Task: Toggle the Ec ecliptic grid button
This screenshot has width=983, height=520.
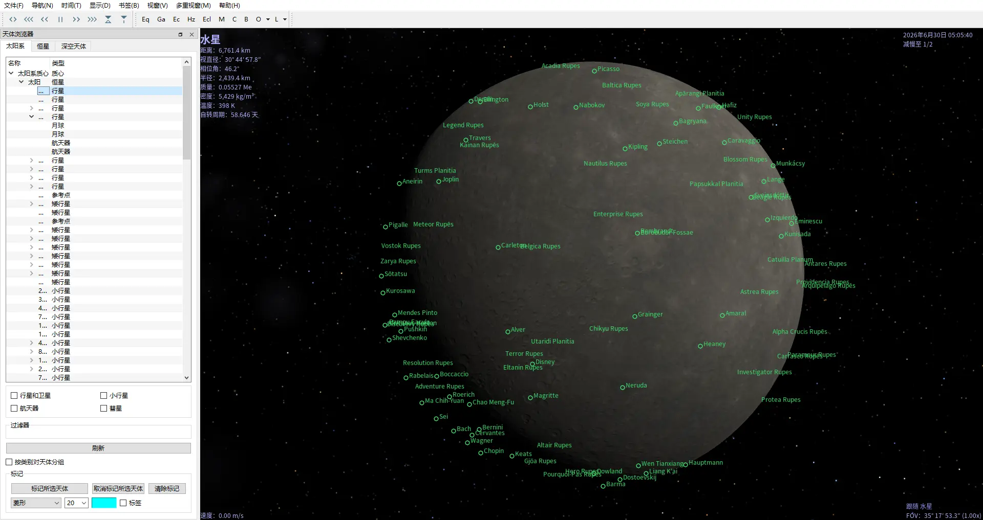Action: click(176, 19)
